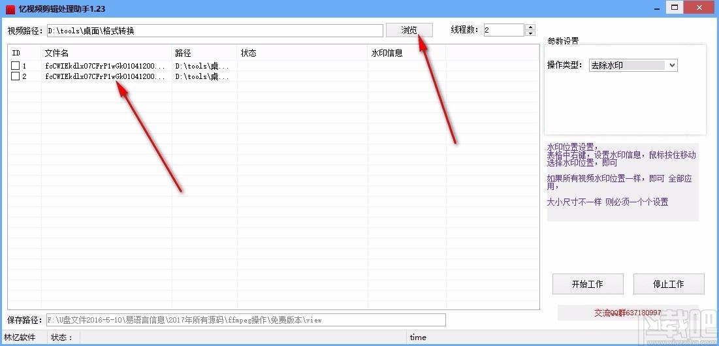Click the 视频路径 path input field
Viewport: 719px width, 346px height.
click(214, 31)
